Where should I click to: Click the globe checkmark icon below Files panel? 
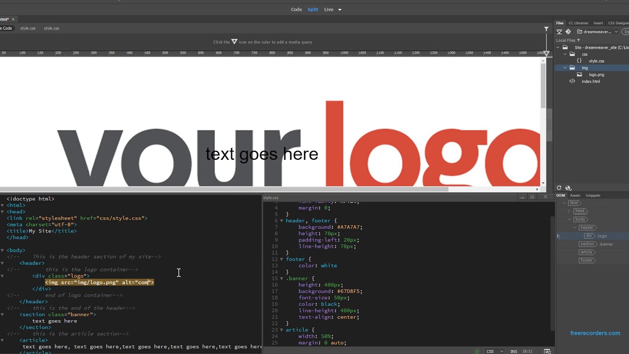coord(569,188)
